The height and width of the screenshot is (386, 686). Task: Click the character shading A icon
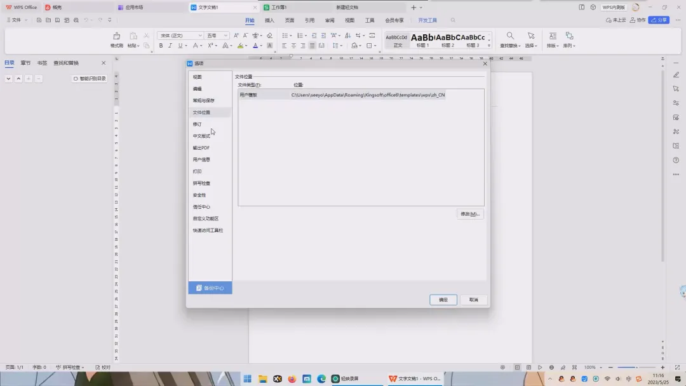tap(269, 46)
